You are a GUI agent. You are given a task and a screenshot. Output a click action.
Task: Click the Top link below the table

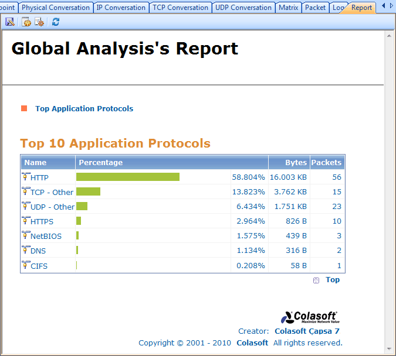click(x=333, y=280)
